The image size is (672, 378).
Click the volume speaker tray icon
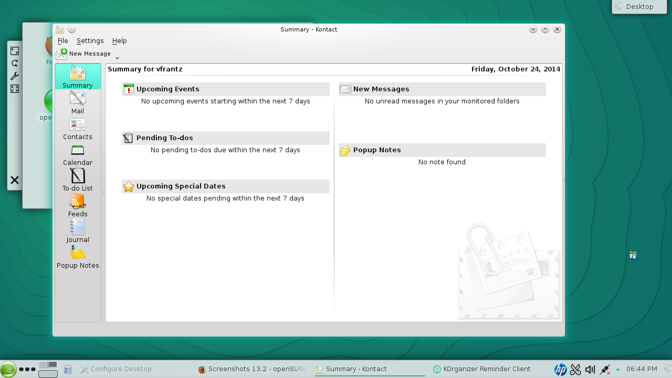point(590,370)
